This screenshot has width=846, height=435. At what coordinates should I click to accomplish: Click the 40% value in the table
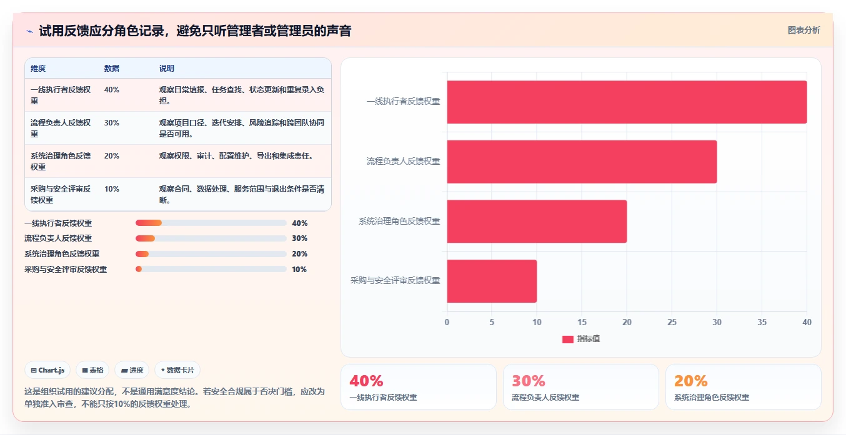[112, 90]
